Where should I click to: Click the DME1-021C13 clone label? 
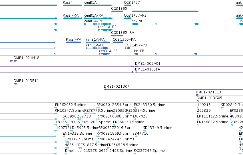pyautogui.click(x=208, y=92)
